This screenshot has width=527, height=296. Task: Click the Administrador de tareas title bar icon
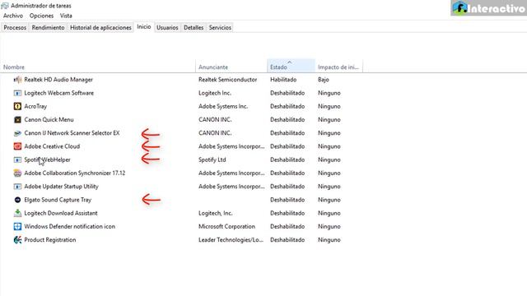coord(5,6)
